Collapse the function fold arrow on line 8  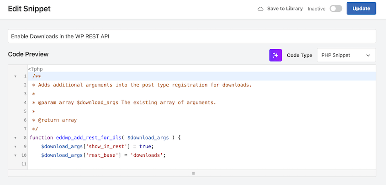coord(15,138)
